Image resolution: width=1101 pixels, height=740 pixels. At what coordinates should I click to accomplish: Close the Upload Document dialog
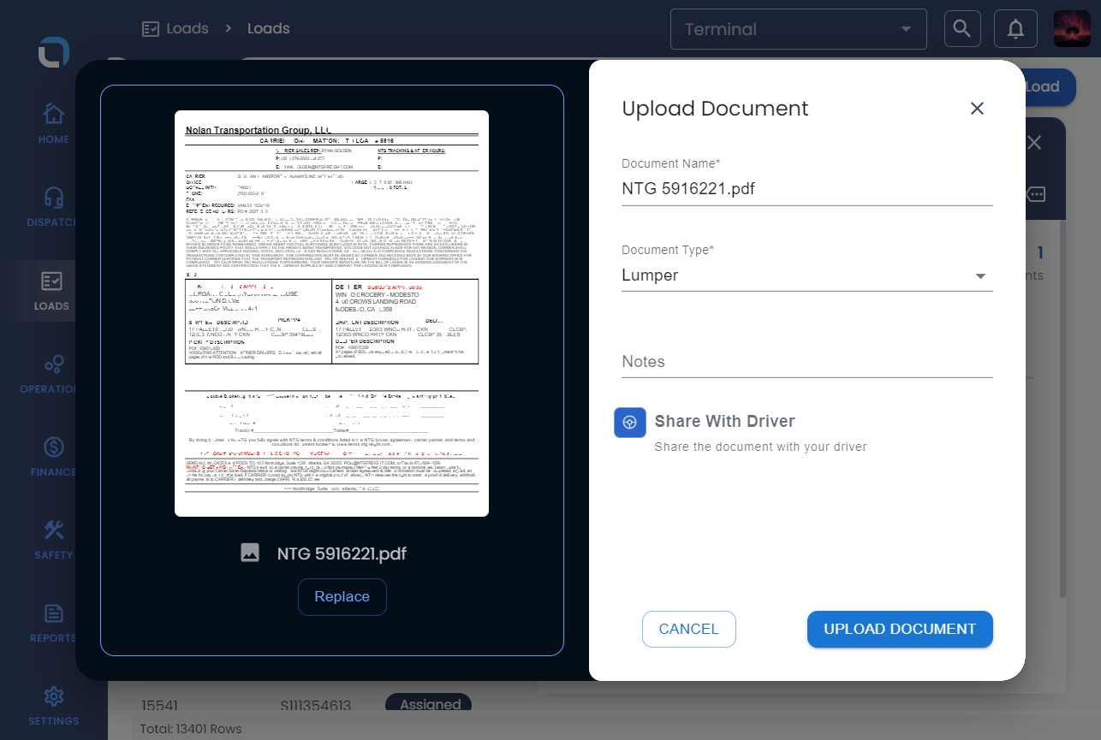(x=977, y=108)
